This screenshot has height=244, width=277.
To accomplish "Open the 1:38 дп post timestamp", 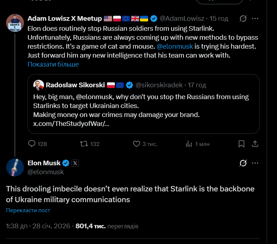I will tap(17, 226).
